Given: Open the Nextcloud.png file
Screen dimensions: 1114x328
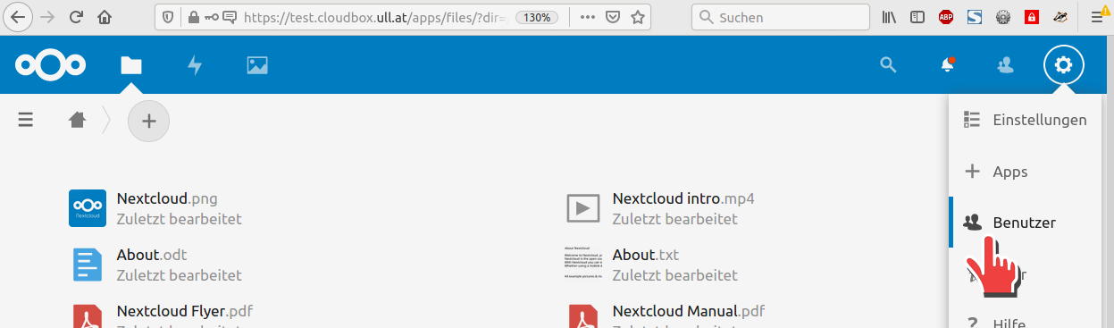Looking at the screenshot, I should click(x=167, y=198).
